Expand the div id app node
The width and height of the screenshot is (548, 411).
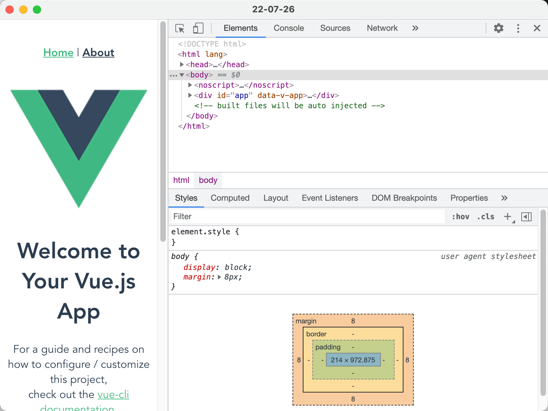190,95
